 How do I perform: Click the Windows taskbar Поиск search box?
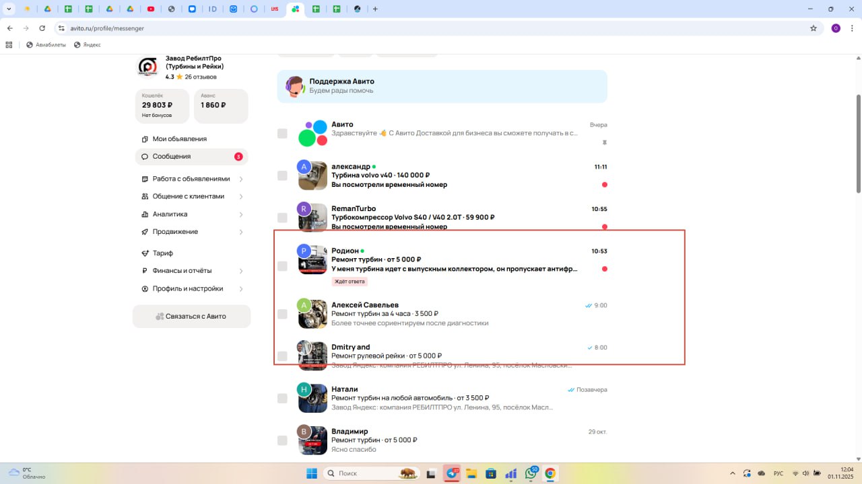pyautogui.click(x=370, y=473)
